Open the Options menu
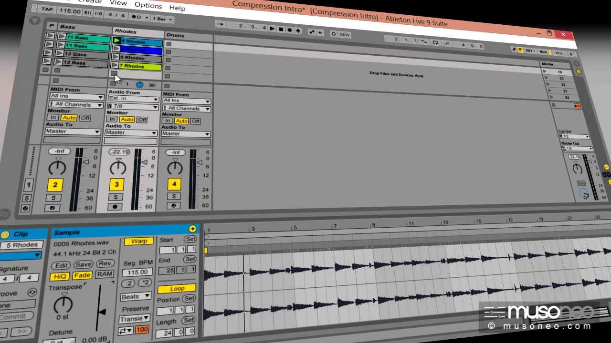 pyautogui.click(x=148, y=5)
